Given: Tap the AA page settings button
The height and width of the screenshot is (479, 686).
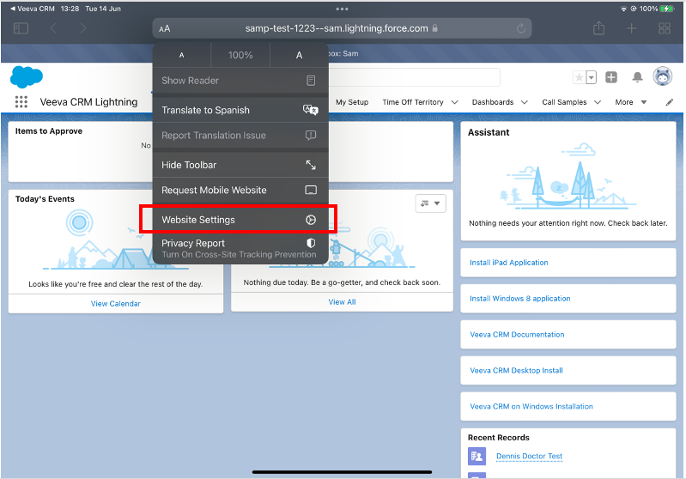Looking at the screenshot, I should coord(165,29).
